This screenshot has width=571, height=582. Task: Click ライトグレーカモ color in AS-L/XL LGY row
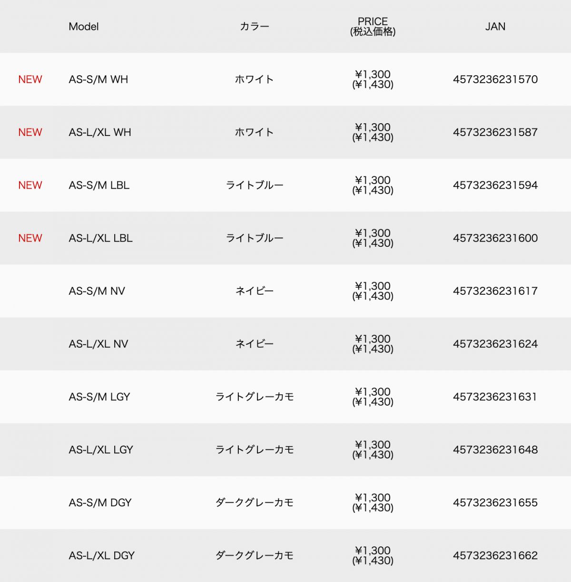pos(254,450)
